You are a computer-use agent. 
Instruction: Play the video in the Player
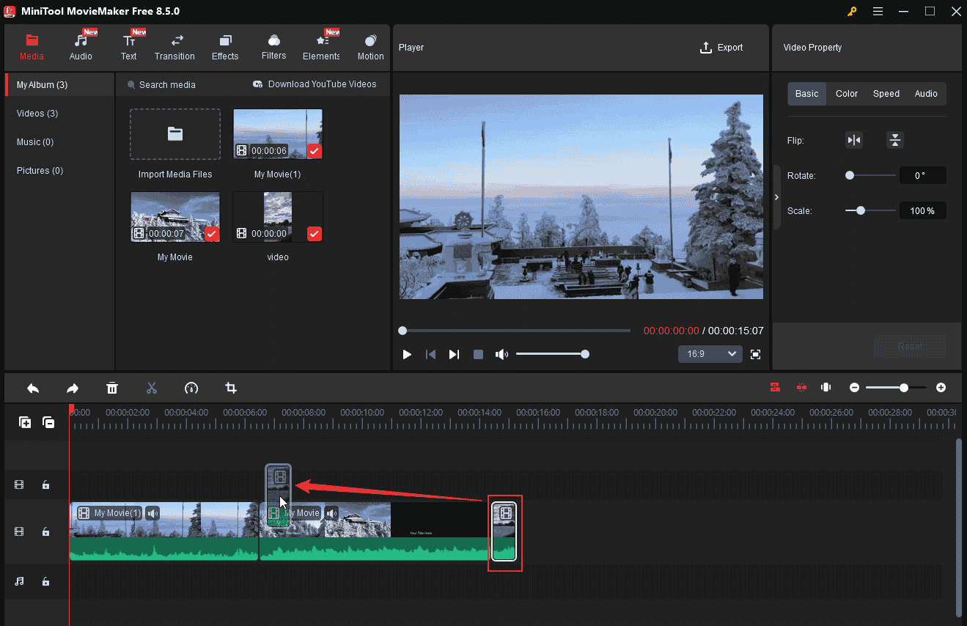[x=407, y=354]
